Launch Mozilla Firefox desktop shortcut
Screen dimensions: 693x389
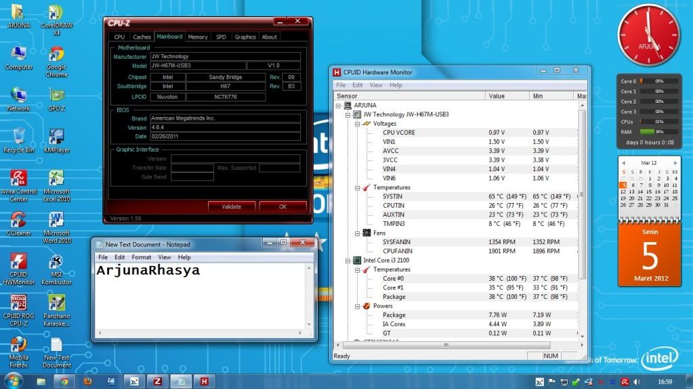tap(18, 352)
